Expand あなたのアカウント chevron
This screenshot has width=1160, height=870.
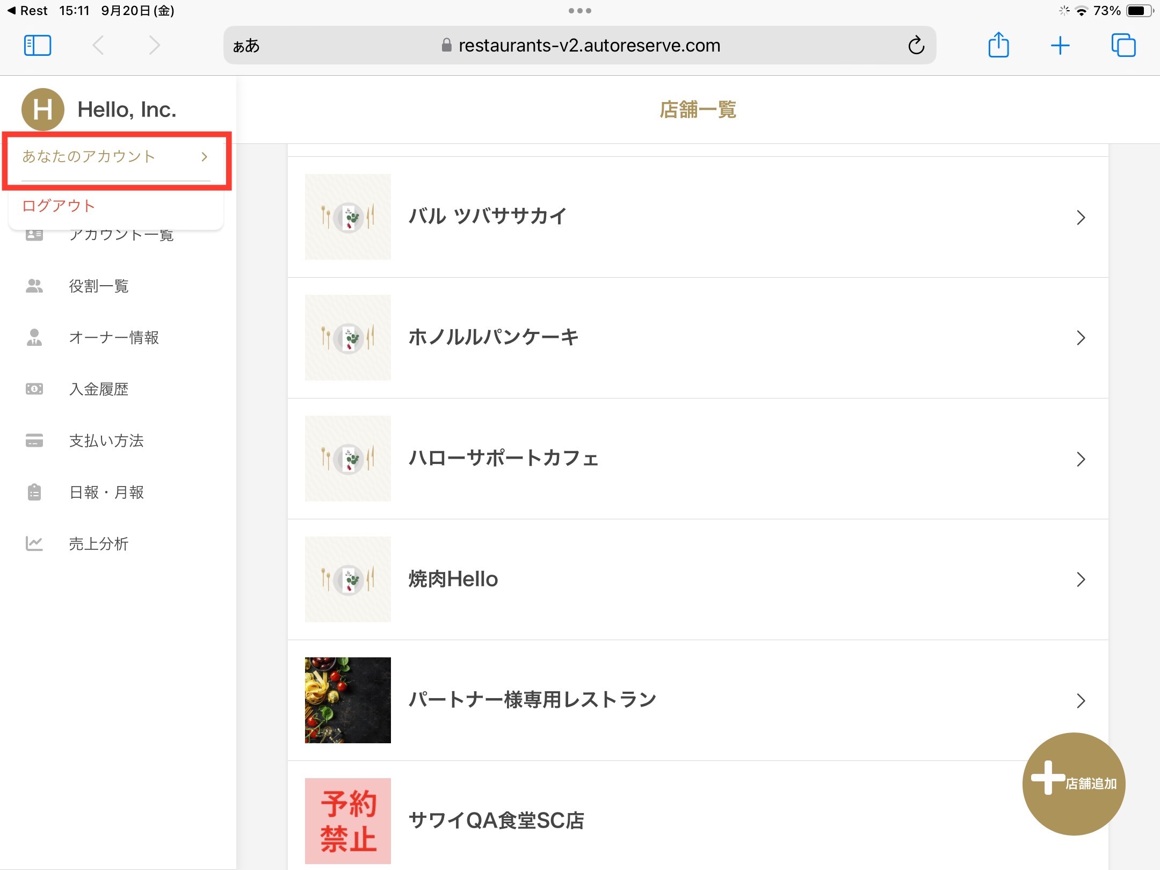point(204,157)
